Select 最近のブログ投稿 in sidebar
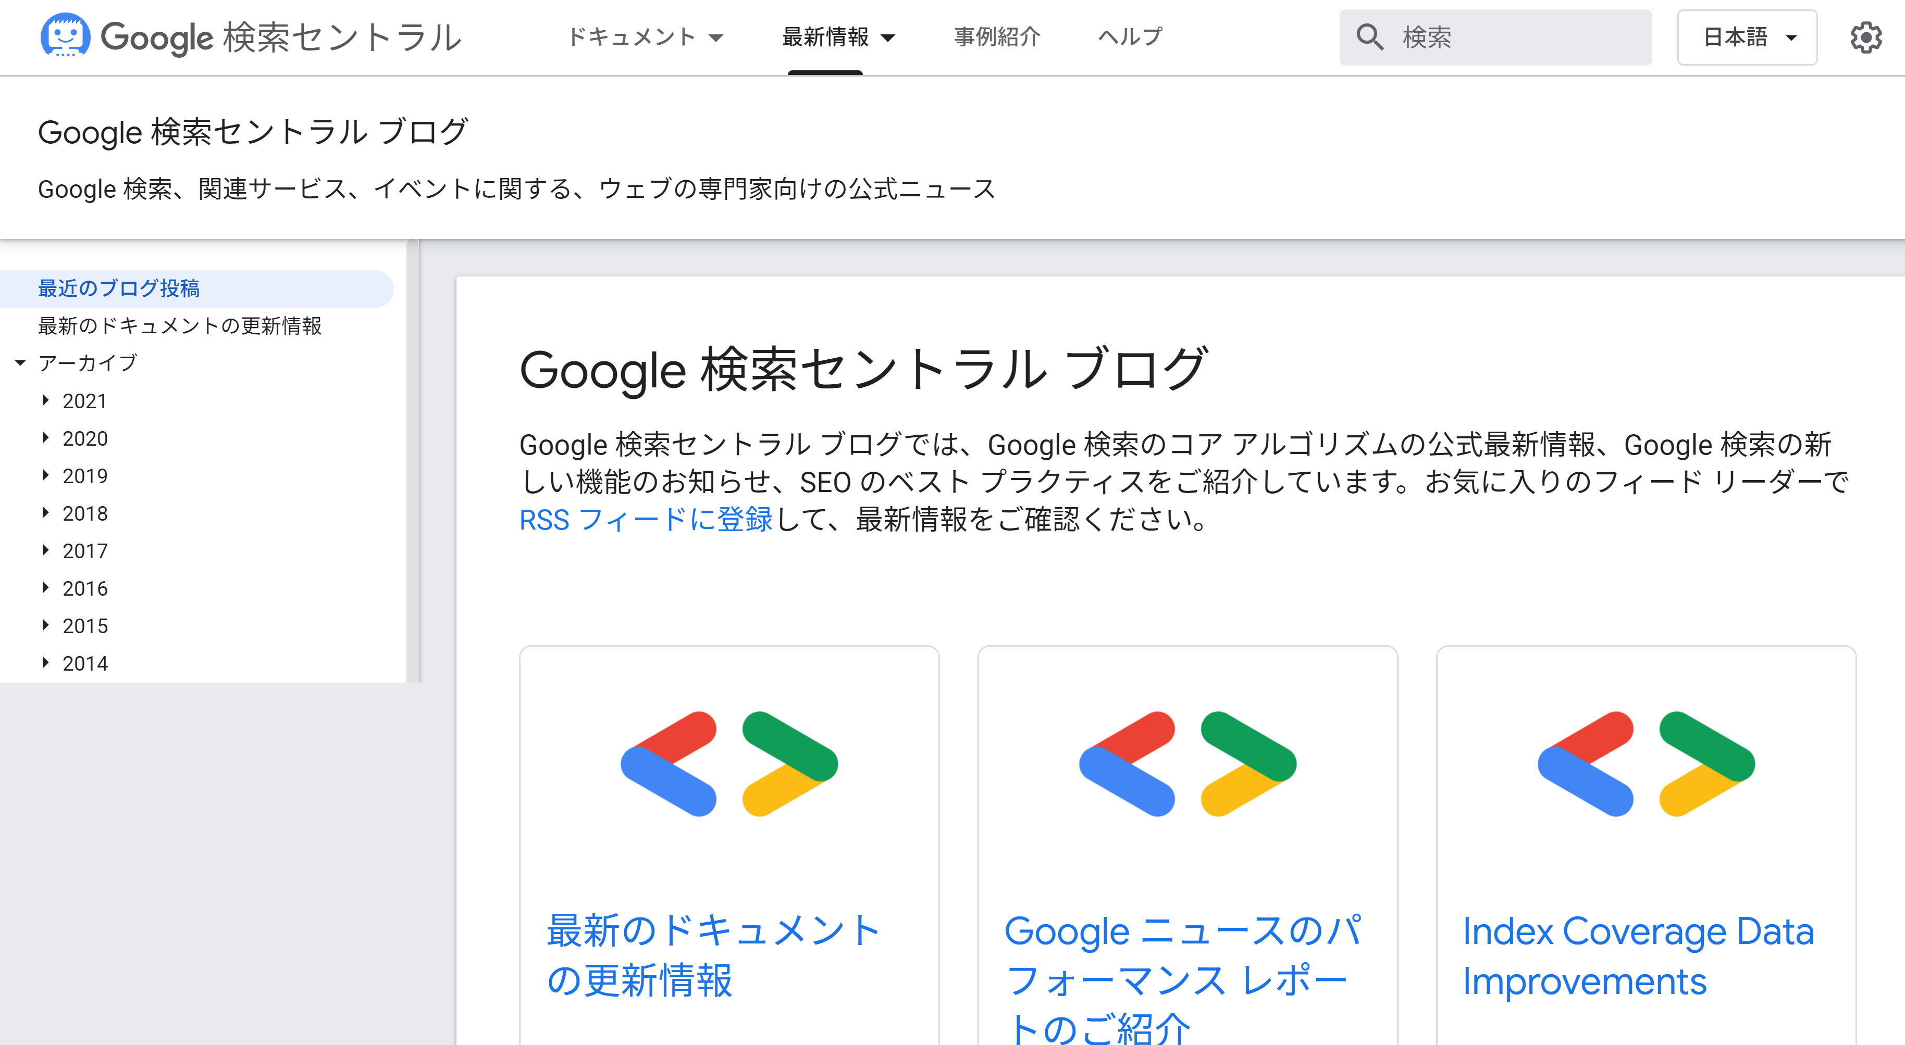1905x1045 pixels. (x=119, y=288)
